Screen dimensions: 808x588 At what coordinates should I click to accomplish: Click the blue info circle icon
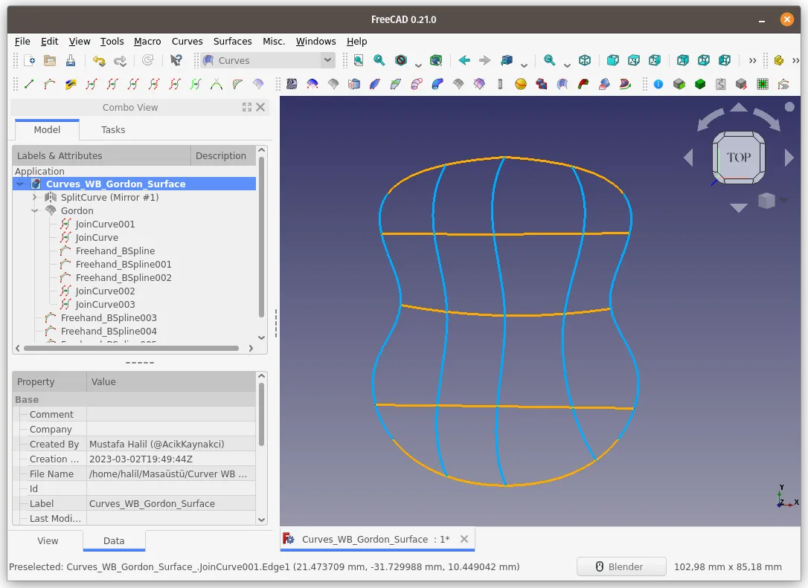click(x=658, y=84)
